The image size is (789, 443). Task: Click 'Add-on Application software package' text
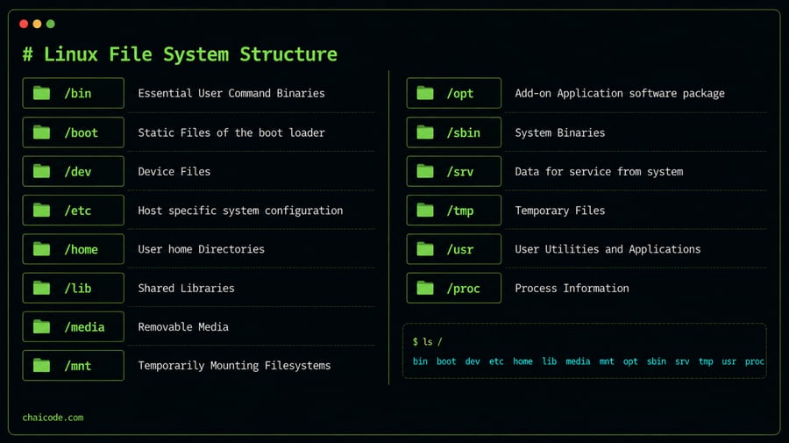pos(620,93)
